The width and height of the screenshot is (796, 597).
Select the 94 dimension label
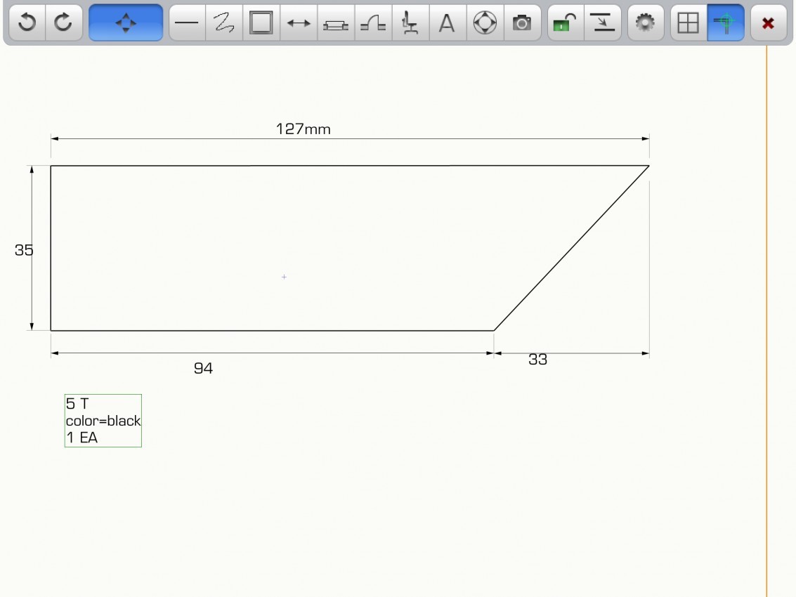pyautogui.click(x=203, y=368)
